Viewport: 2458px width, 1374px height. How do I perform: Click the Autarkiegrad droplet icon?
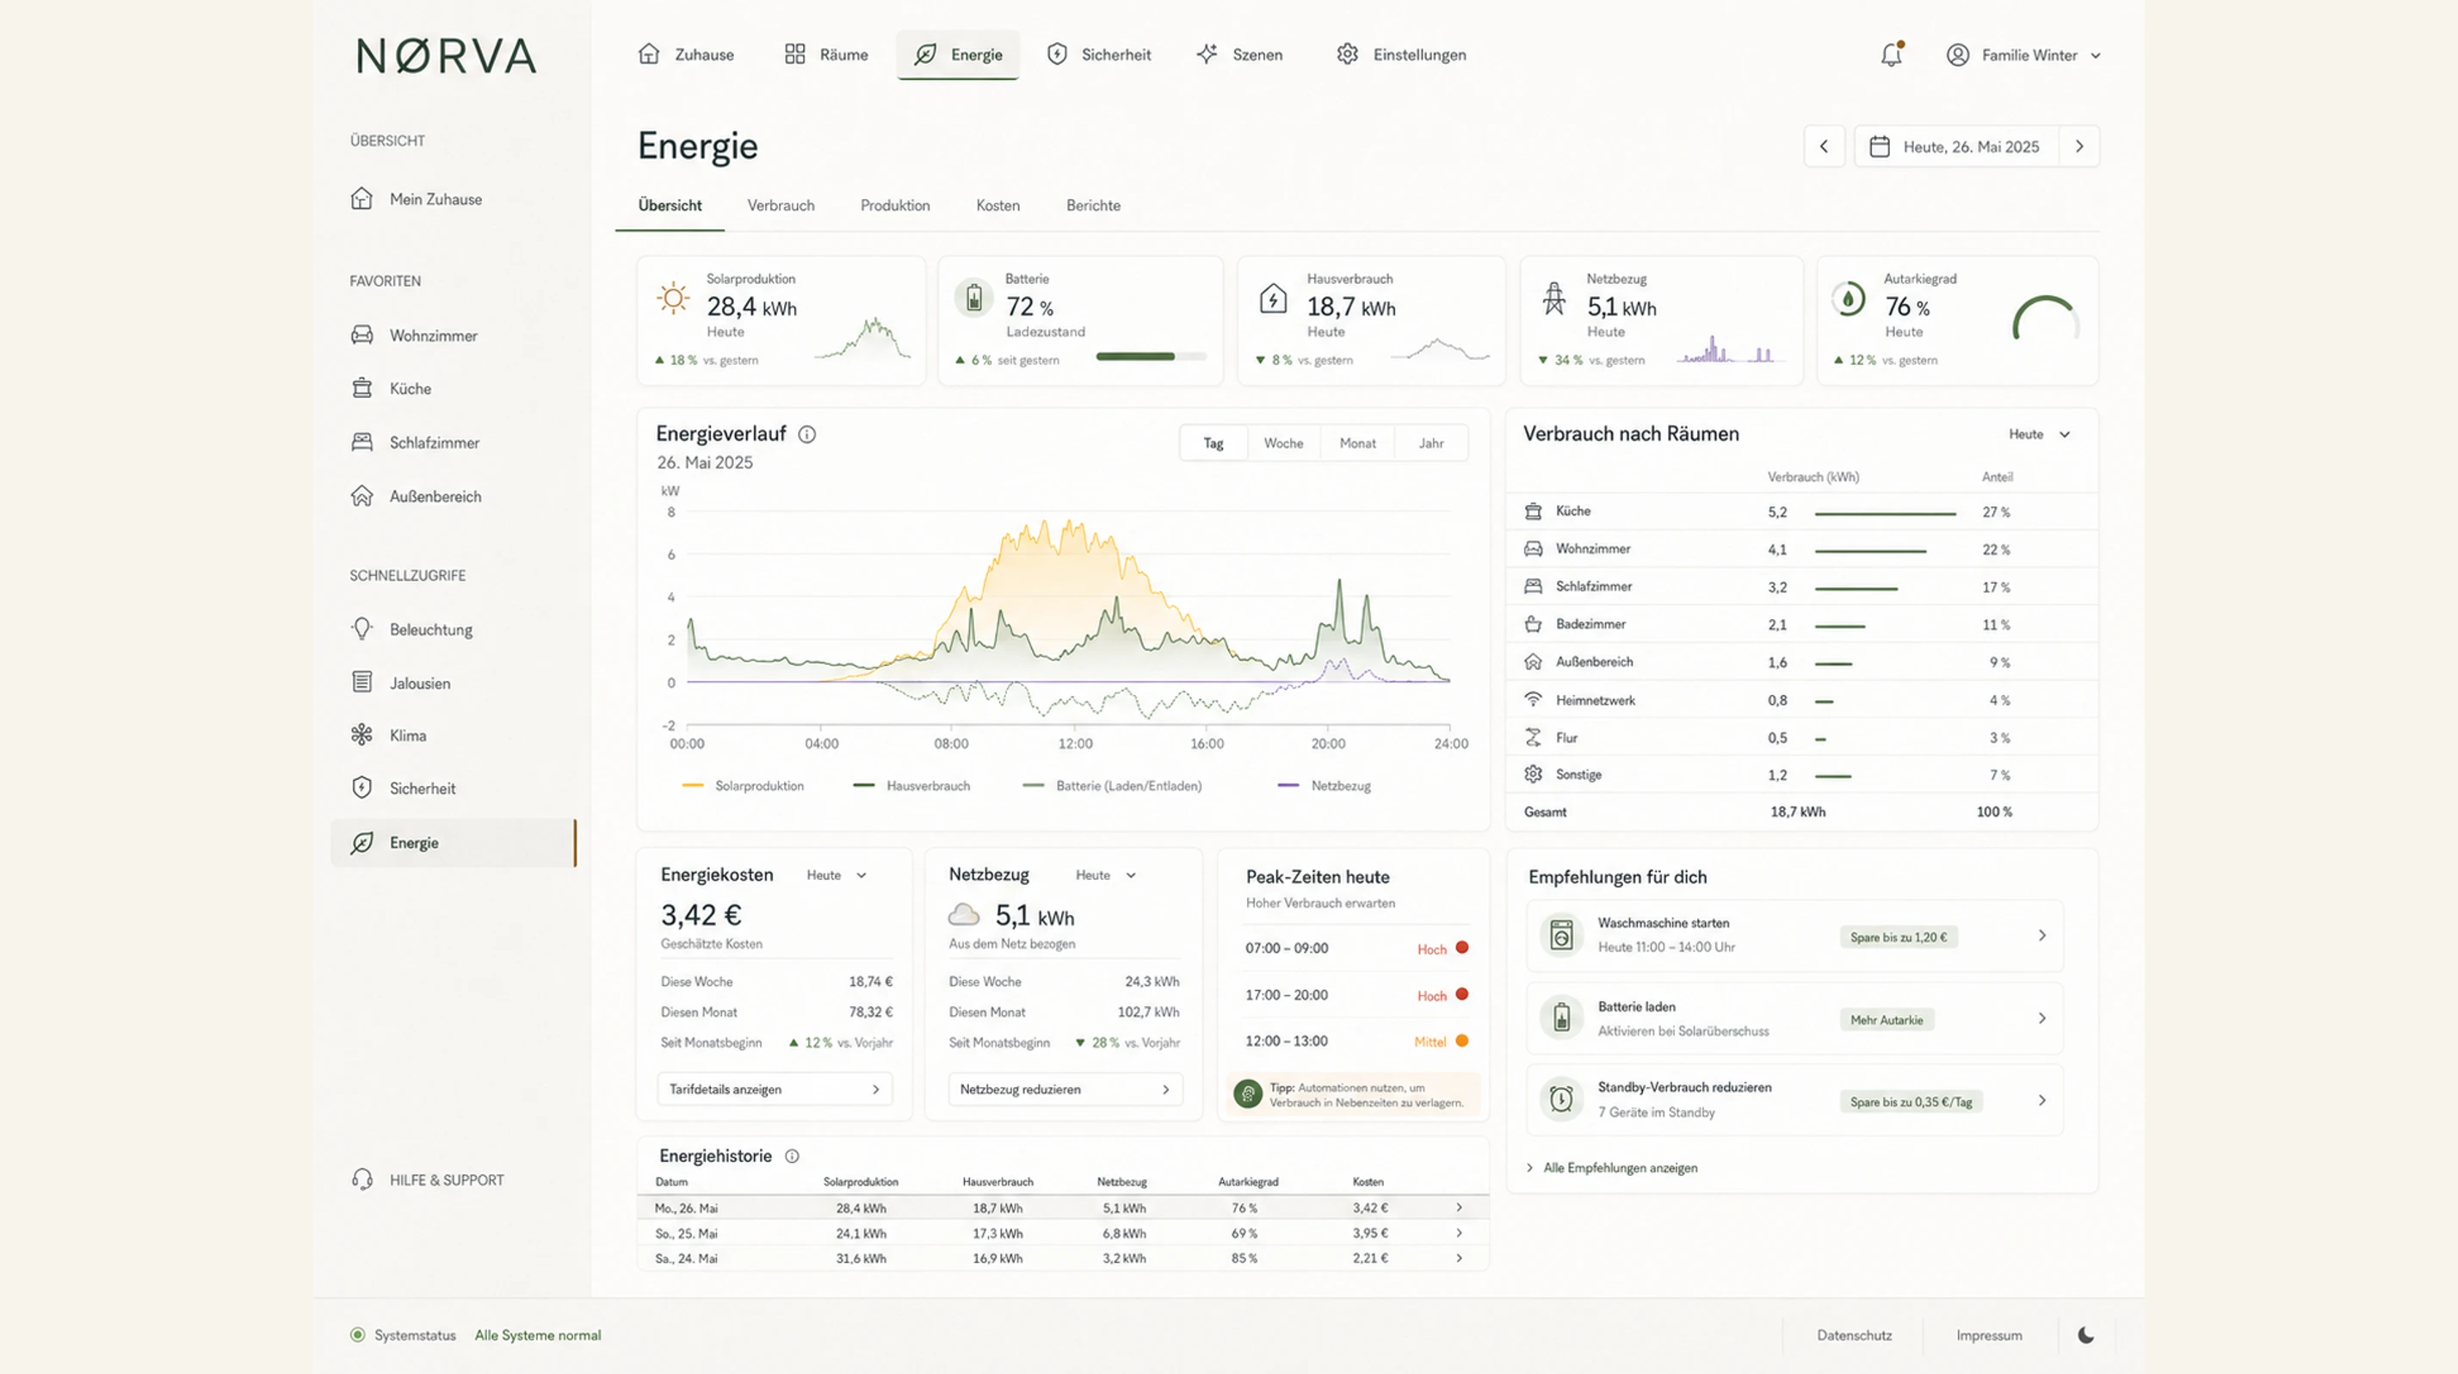(1849, 299)
